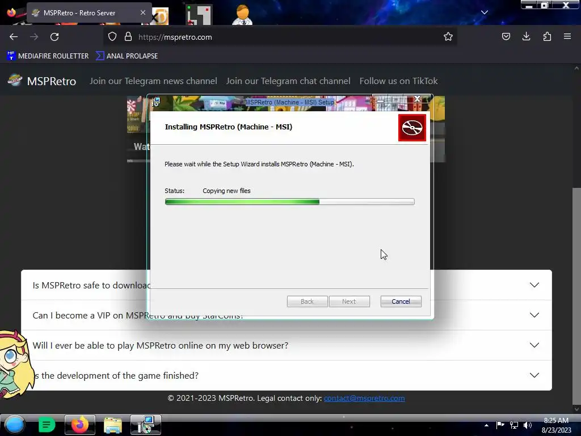Open the MEDIAFIRE ROULETTER bookmark

click(x=48, y=56)
